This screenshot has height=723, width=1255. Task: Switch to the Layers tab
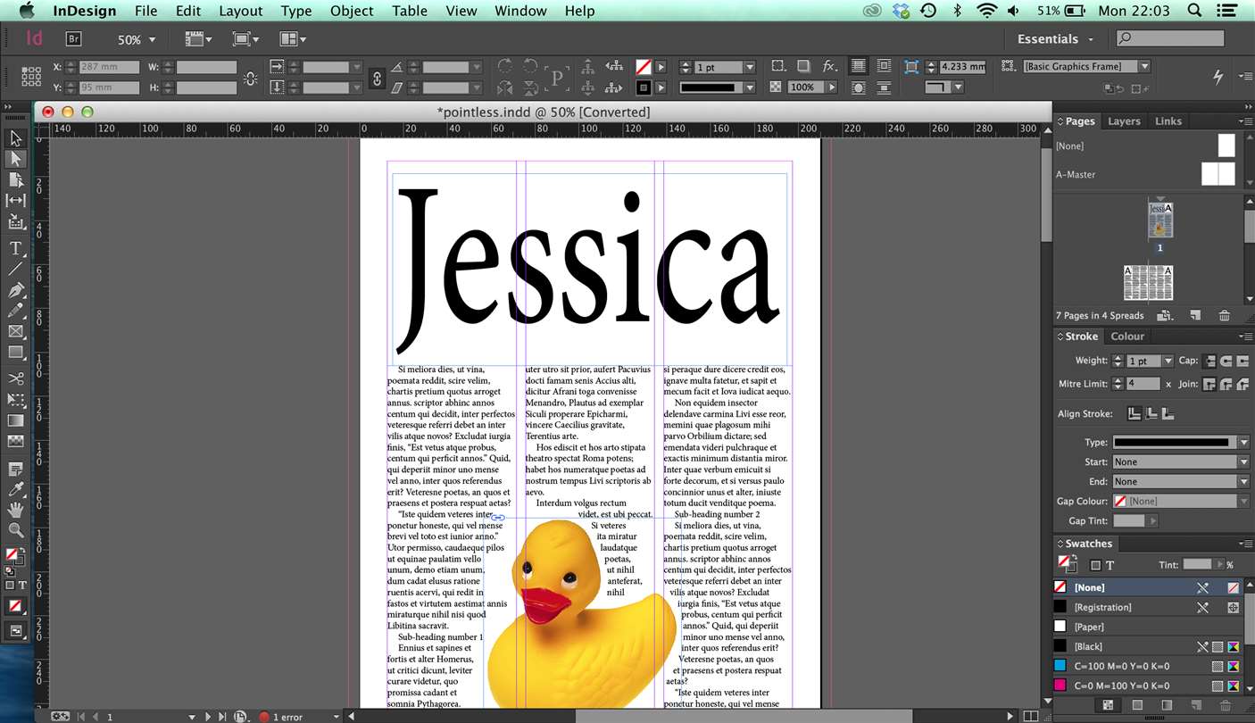click(x=1124, y=121)
